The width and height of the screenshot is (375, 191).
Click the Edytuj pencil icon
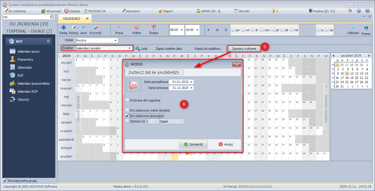pos(74,28)
